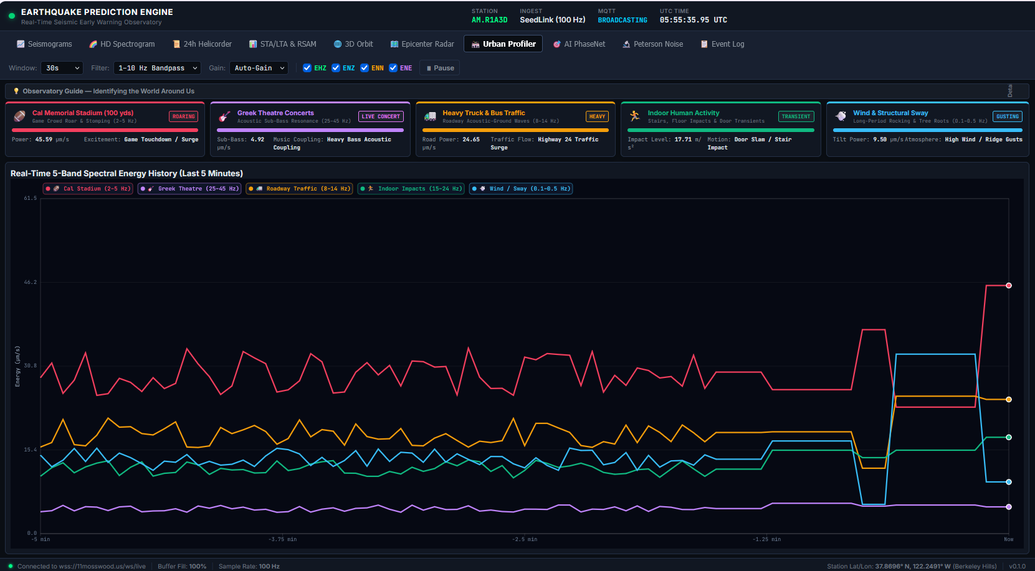
Task: Click the BROADCASTING MQTT status text
Action: click(x=622, y=20)
